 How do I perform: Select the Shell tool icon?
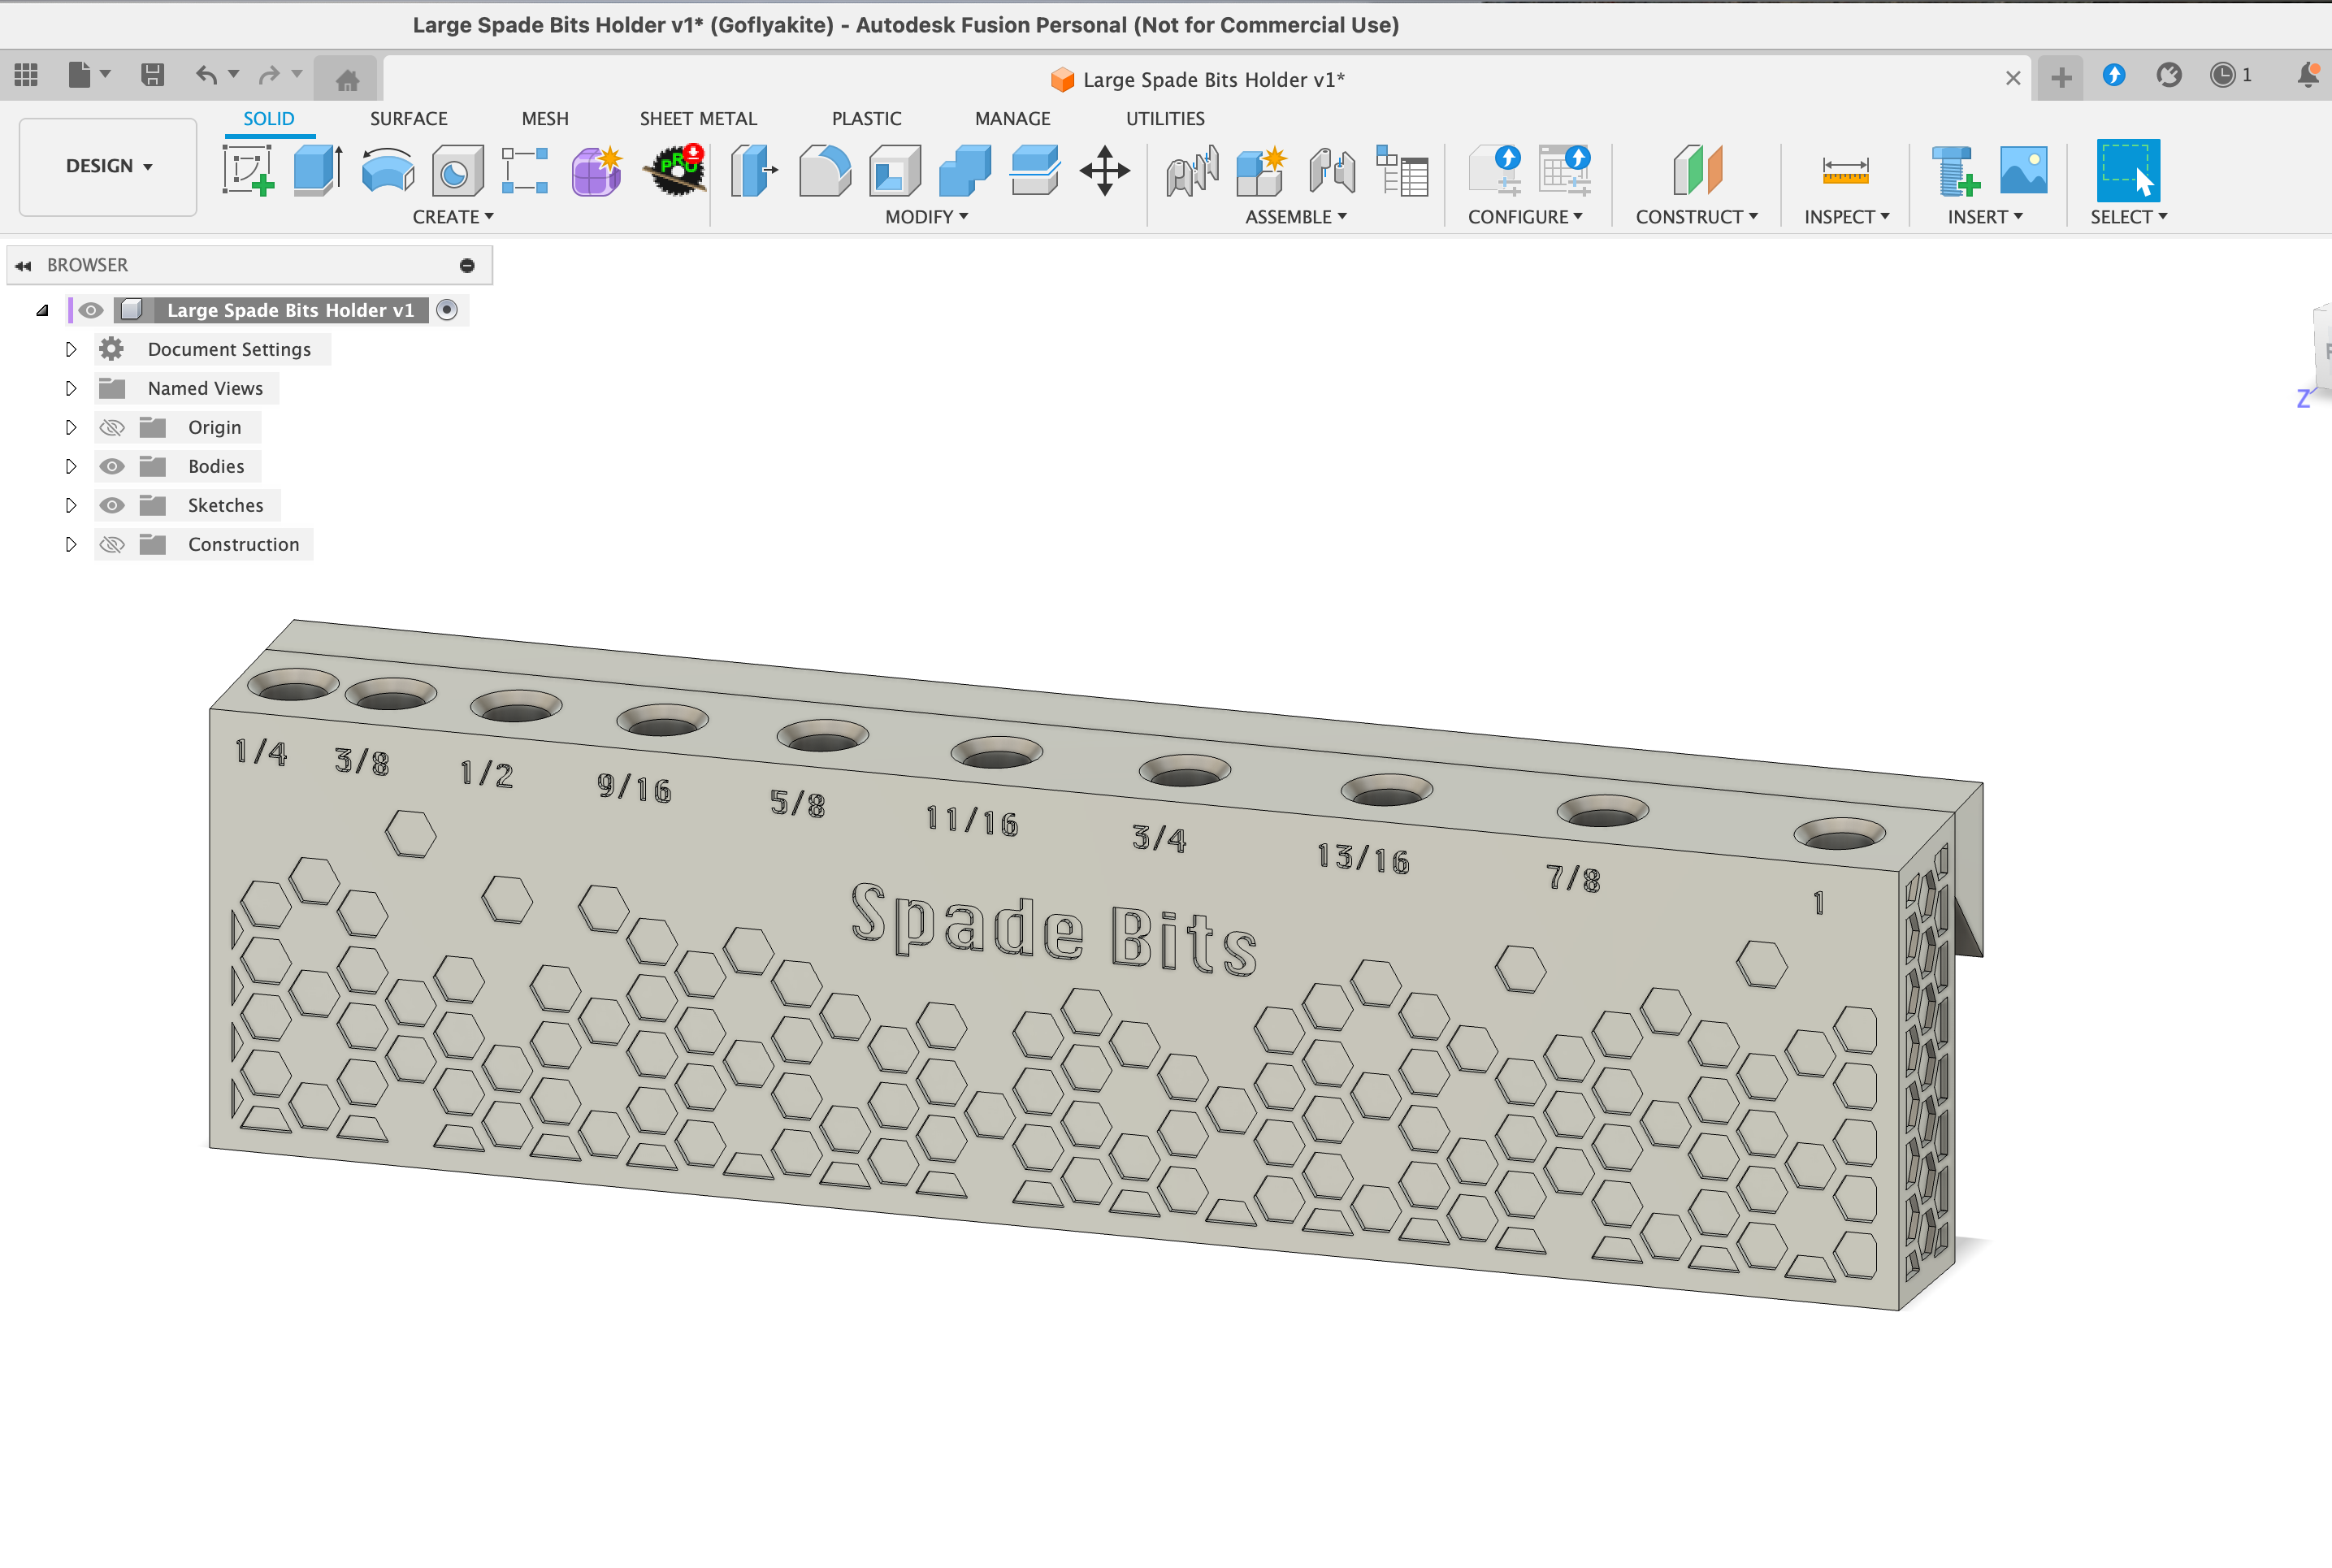click(895, 170)
